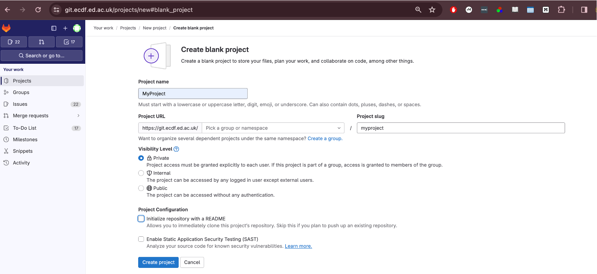Image resolution: width=597 pixels, height=274 pixels.
Task: Click the address bar URL text
Action: point(129,10)
